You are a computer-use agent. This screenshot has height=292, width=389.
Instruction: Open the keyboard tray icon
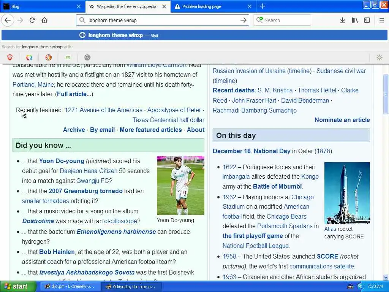[350, 287]
